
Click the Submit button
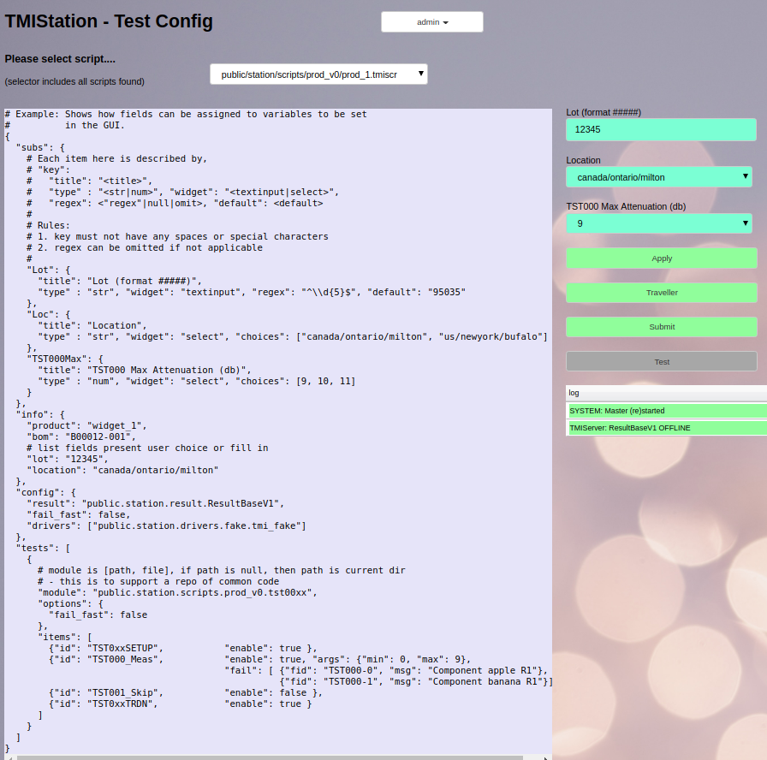pos(662,327)
